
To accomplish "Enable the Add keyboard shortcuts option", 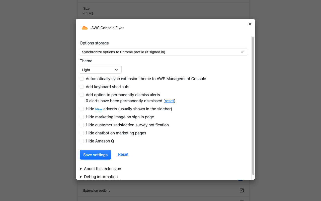I will (x=82, y=86).
